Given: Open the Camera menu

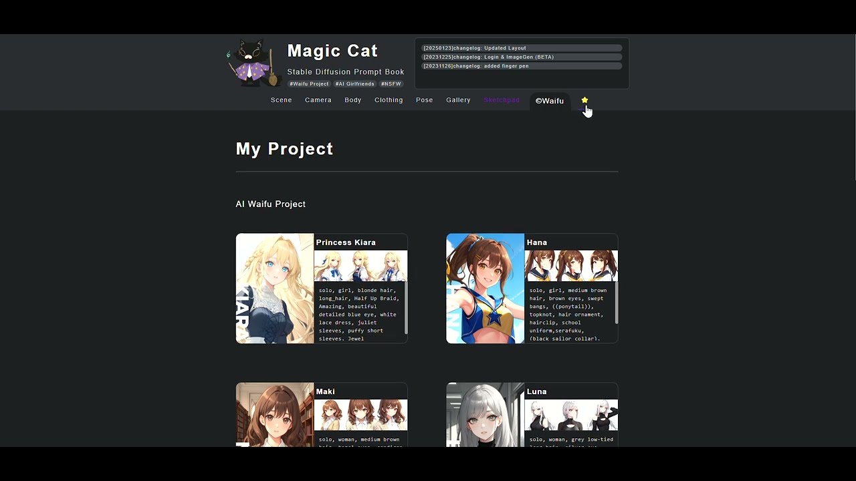Looking at the screenshot, I should click(x=318, y=100).
